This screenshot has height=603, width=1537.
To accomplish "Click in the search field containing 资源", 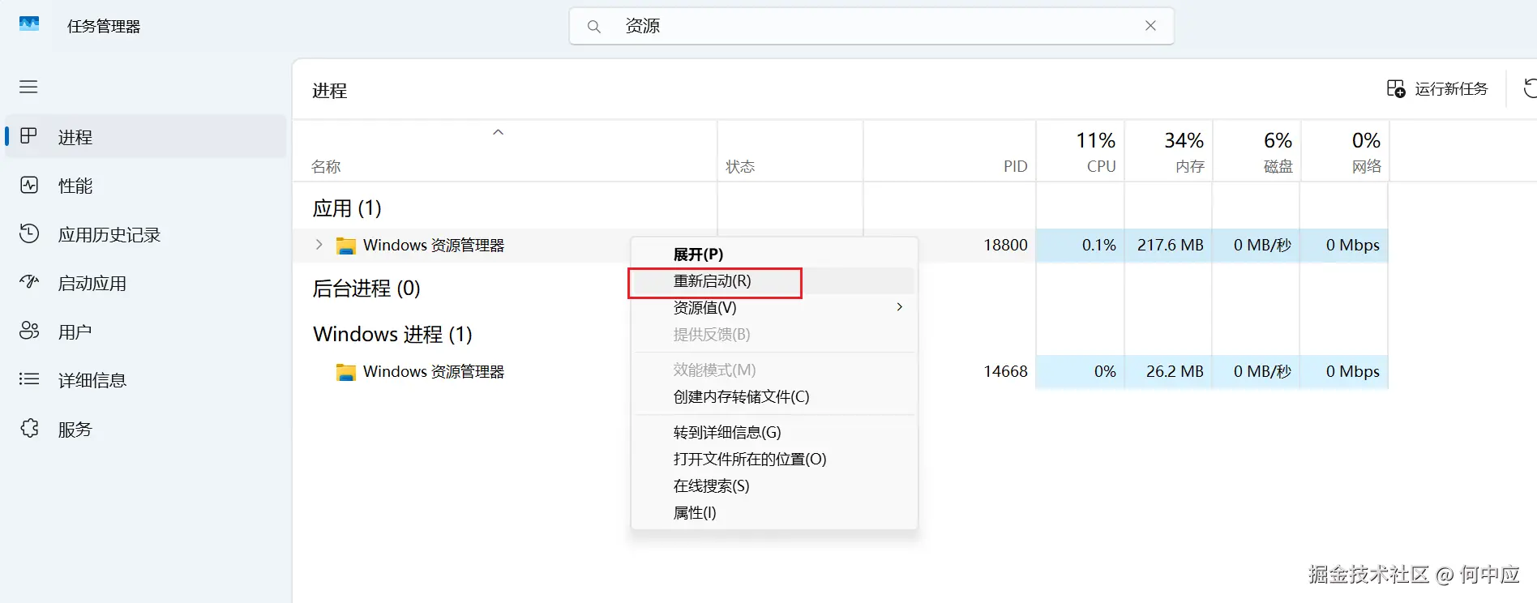I will [x=871, y=26].
